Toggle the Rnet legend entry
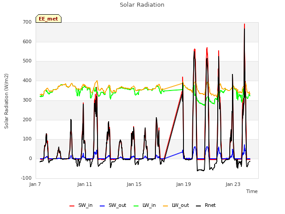The image size is (285, 214). click(206, 205)
